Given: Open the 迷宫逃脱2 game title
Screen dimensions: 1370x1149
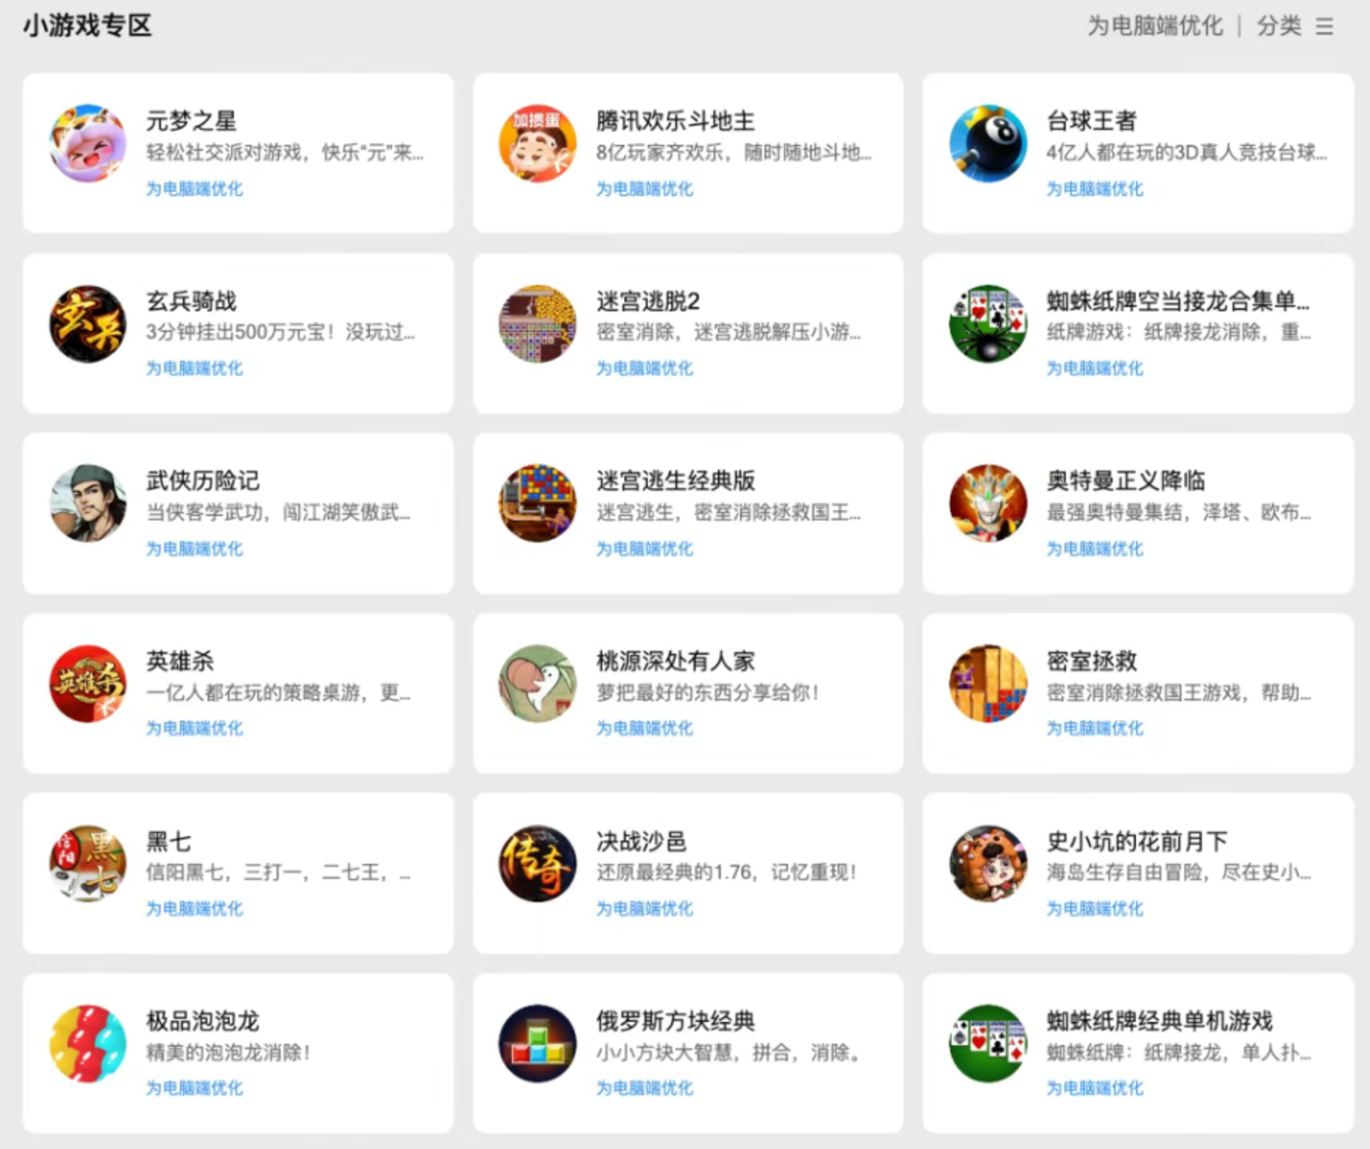Looking at the screenshot, I should (x=648, y=301).
